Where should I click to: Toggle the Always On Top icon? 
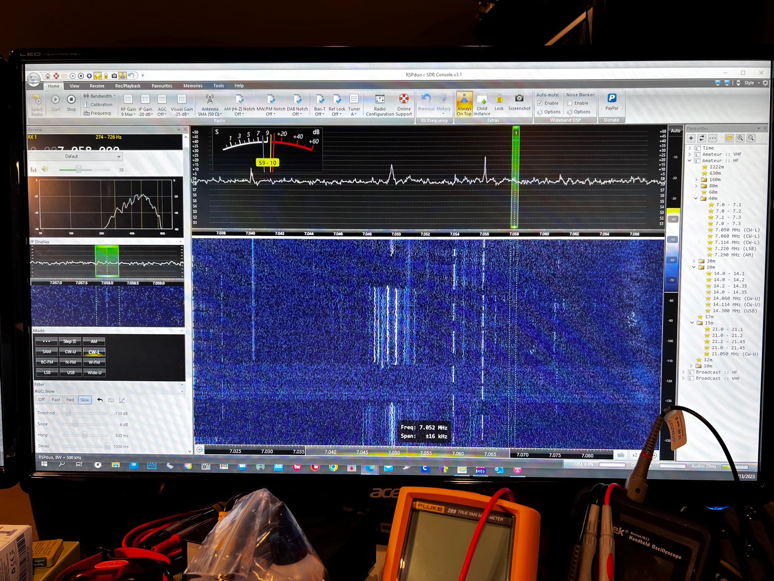464,100
